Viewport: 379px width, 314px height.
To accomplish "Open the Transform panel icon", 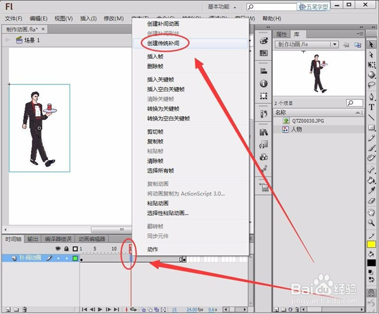I will tap(263, 96).
